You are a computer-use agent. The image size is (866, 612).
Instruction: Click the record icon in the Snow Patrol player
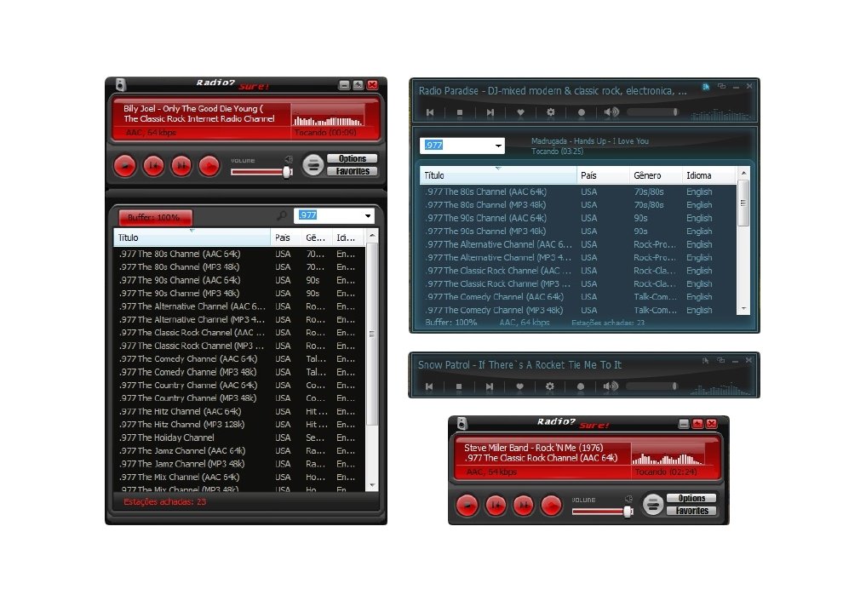581,386
